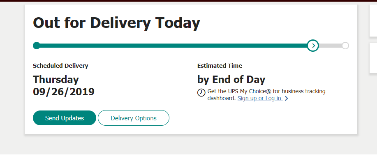Image resolution: width=377 pixels, height=161 pixels.
Task: Click the Thursday delivery day text
Action: [56, 80]
